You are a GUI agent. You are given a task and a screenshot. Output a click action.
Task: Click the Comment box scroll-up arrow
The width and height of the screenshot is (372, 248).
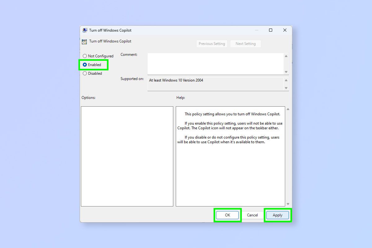[x=286, y=56]
